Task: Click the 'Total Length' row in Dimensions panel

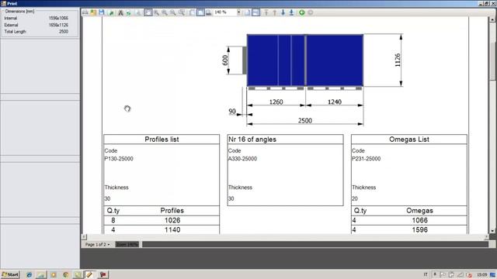Action: click(36, 32)
